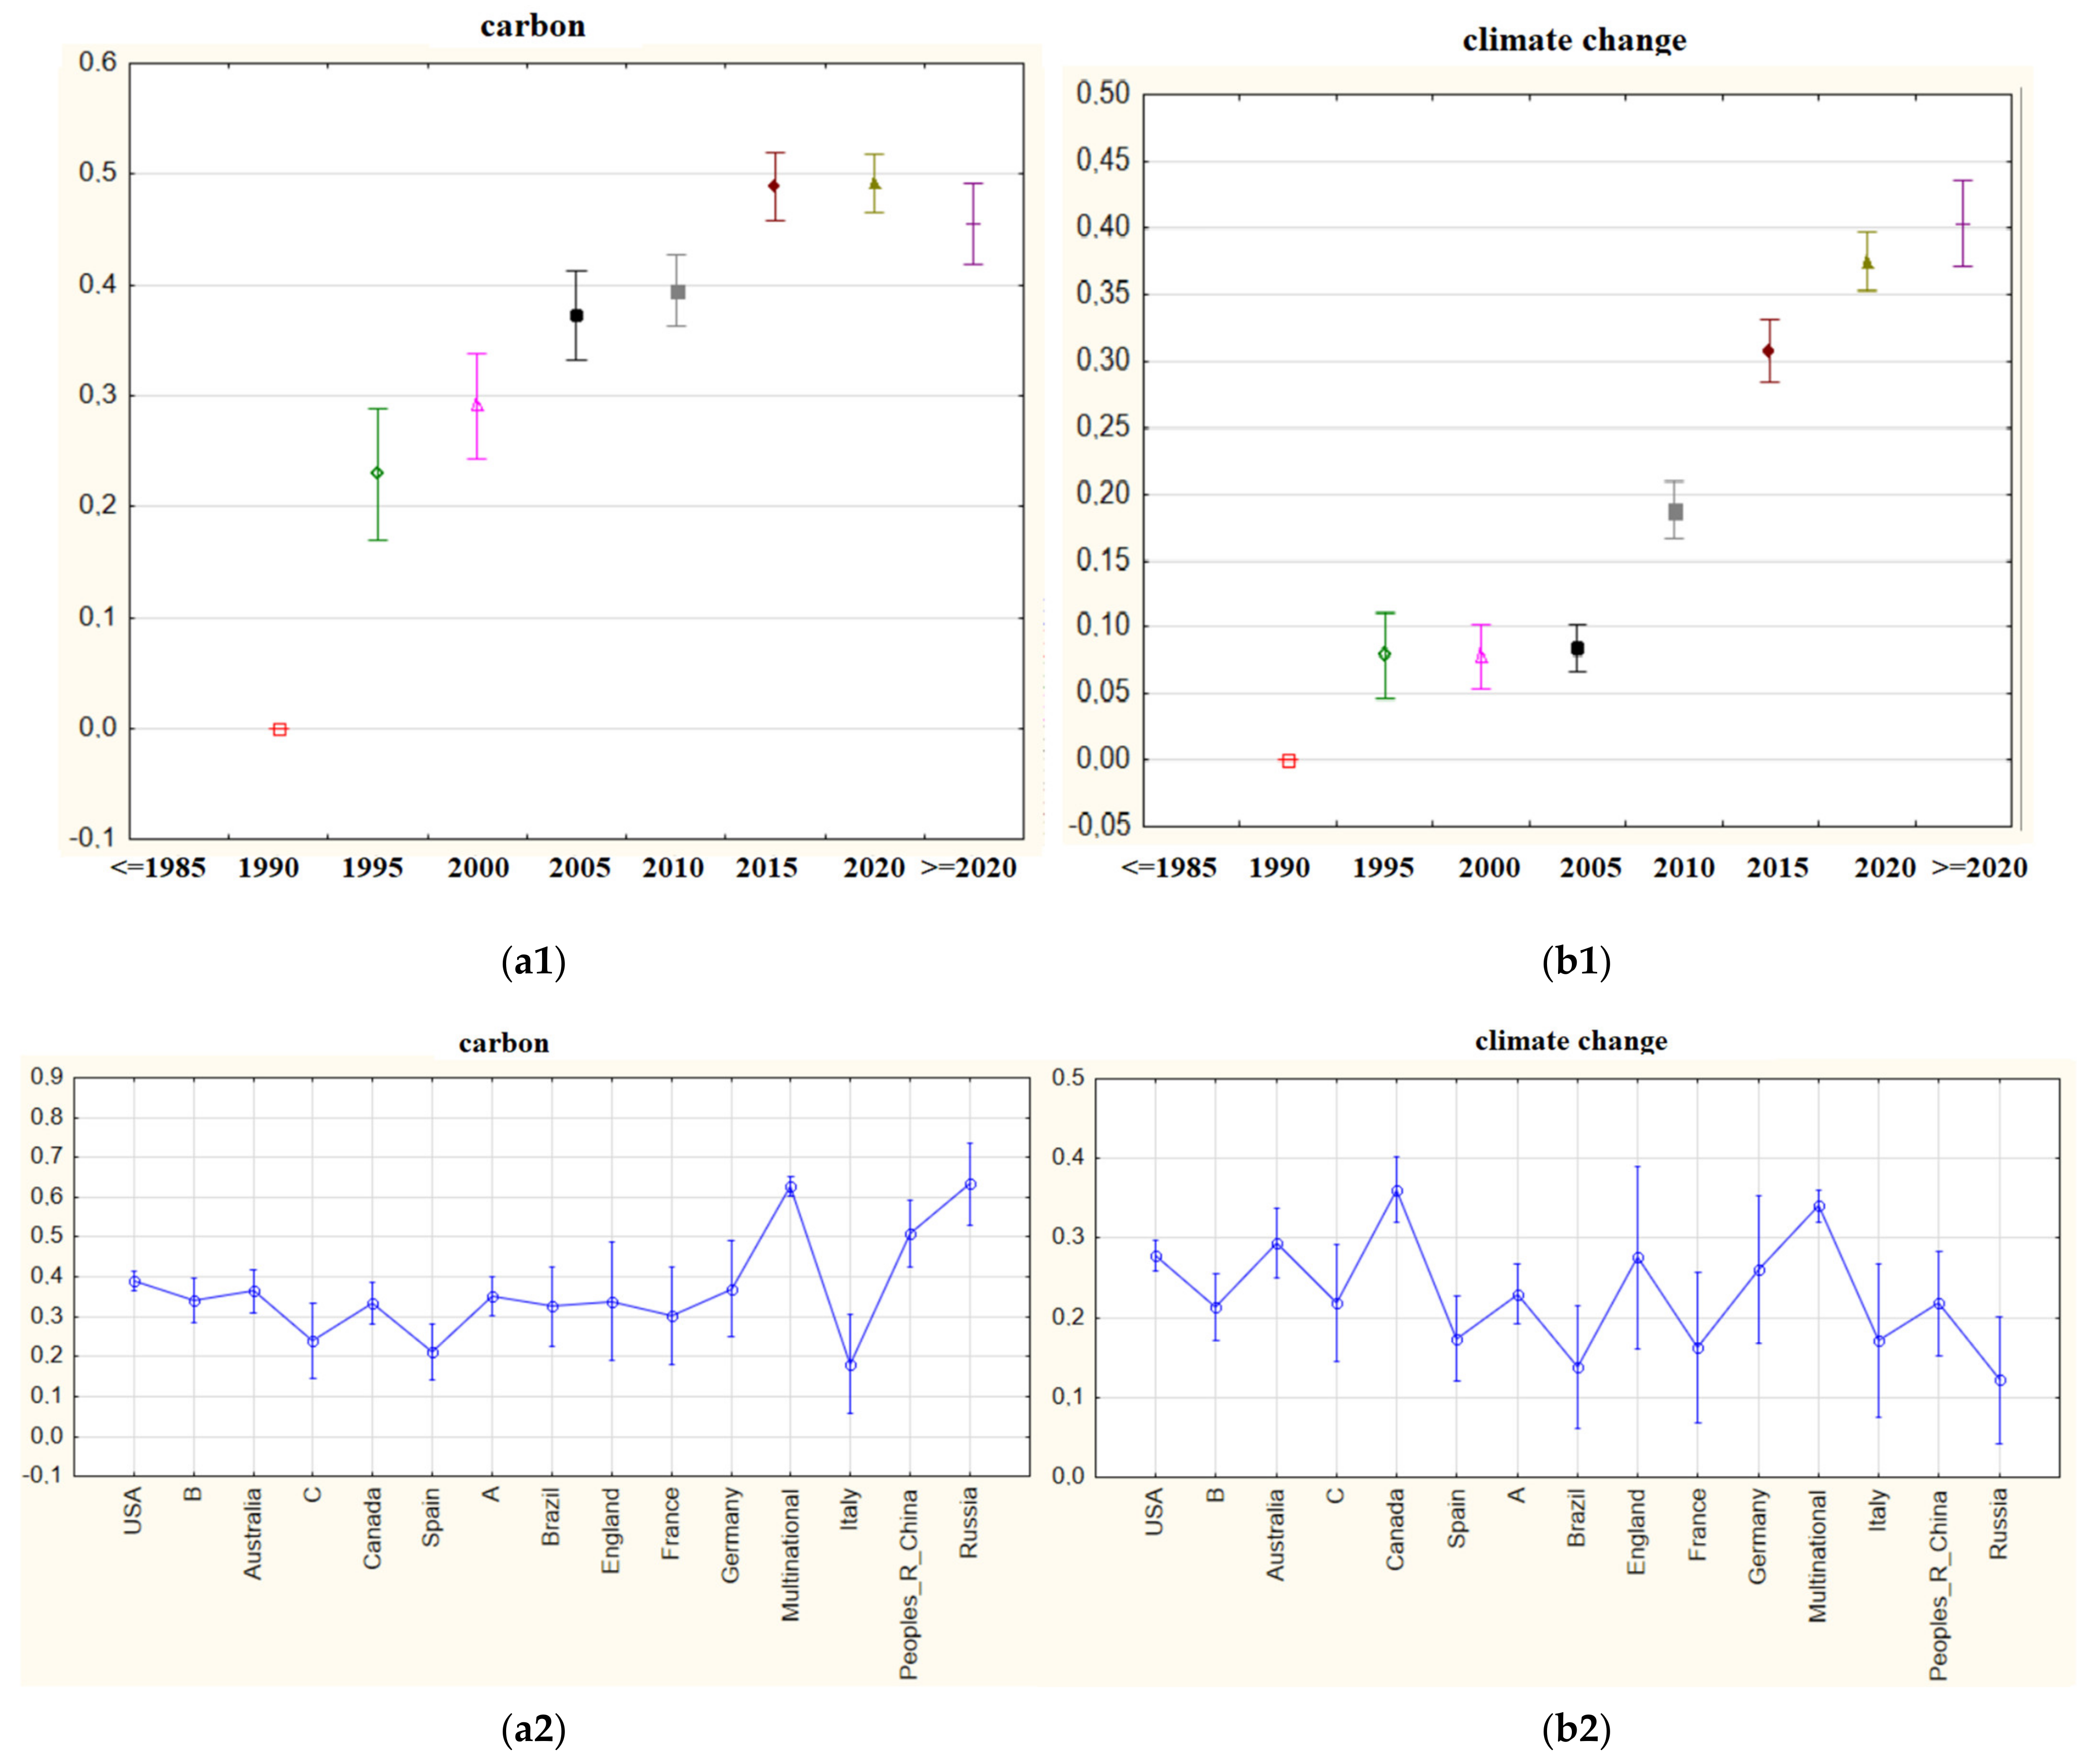Click the magenta triangle marker at 2000 in carbon chart

[477, 406]
